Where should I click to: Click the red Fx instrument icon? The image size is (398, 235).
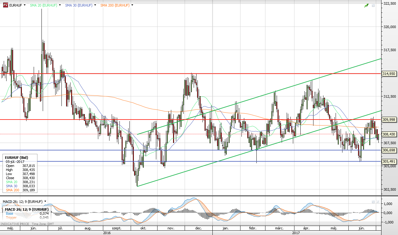5,5
